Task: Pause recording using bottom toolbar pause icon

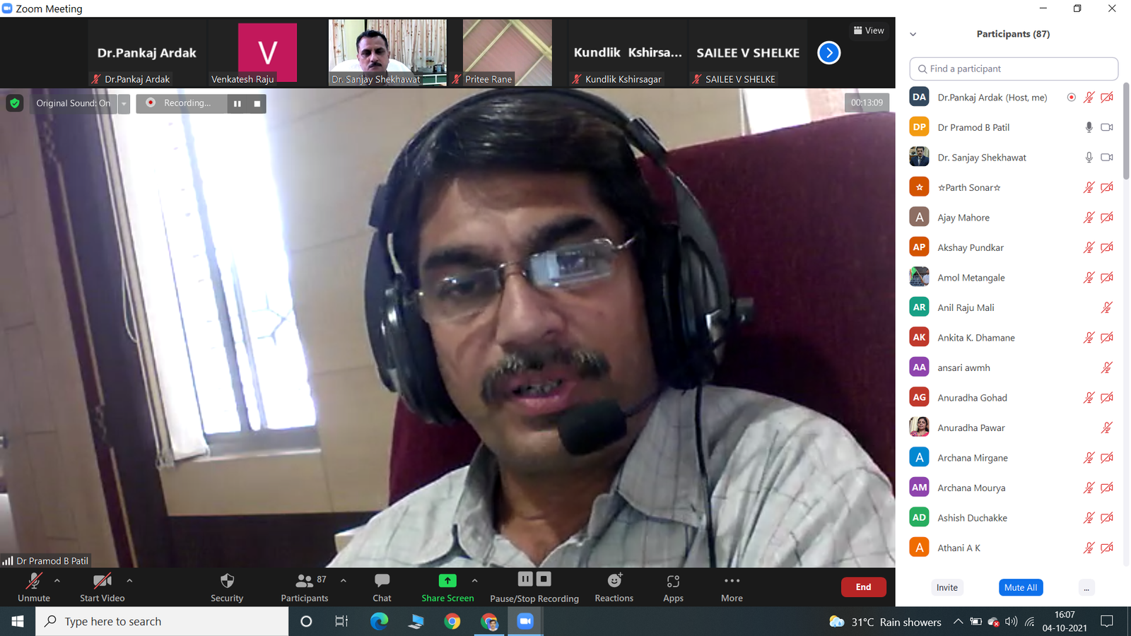Action: [525, 579]
